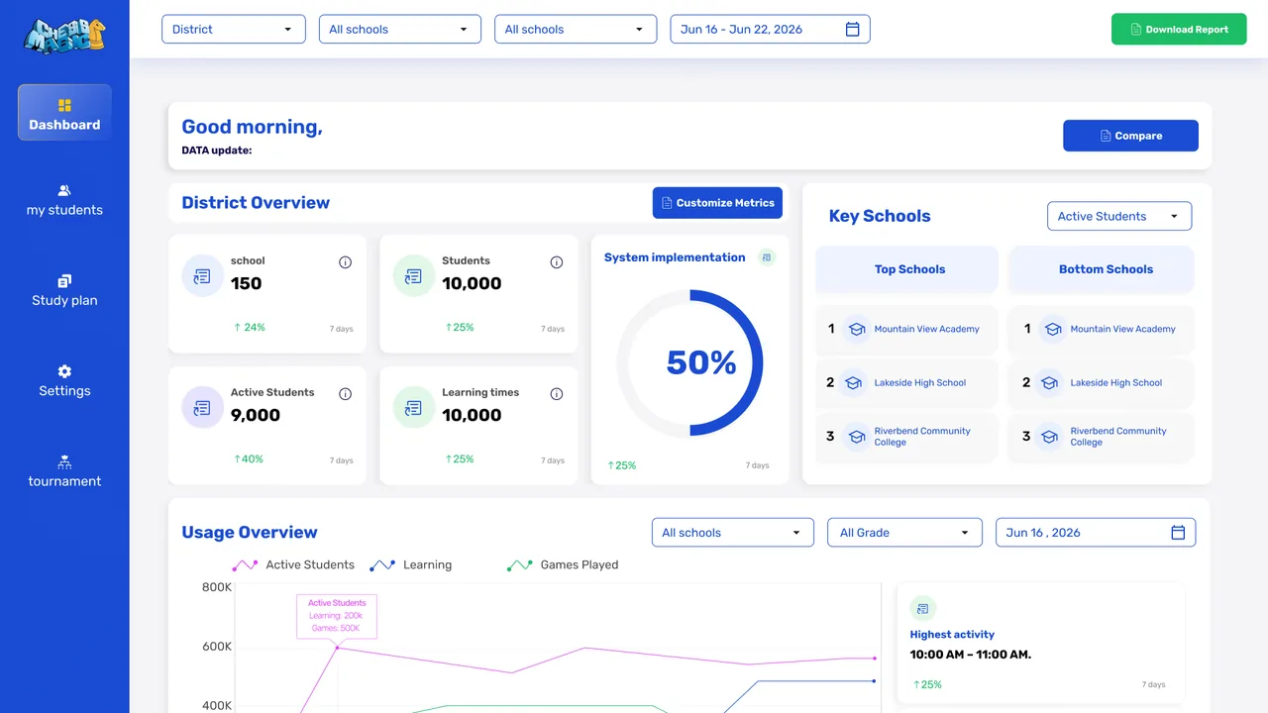Show info for the Learning times card

[x=557, y=394]
